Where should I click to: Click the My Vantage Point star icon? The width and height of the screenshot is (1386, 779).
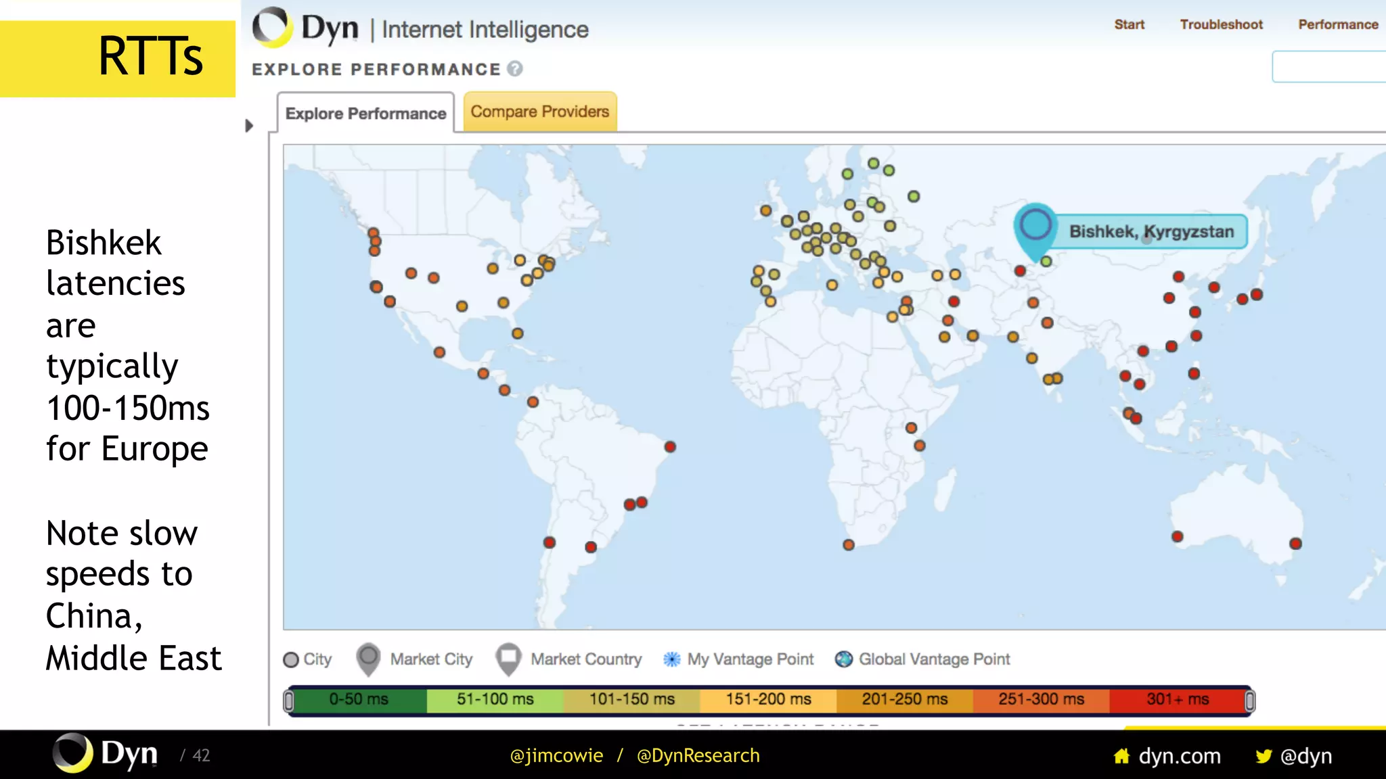click(671, 659)
